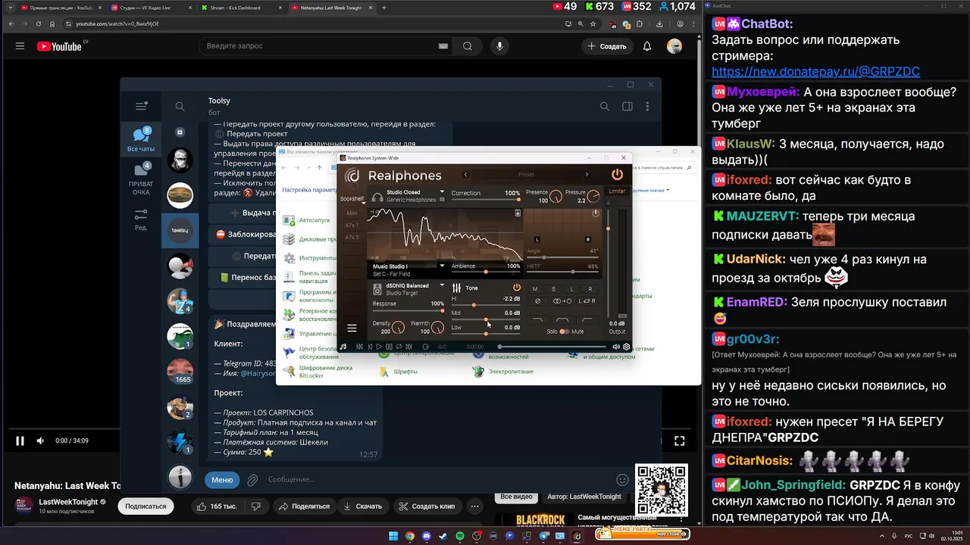Select the A7x 1 speaker preset

click(x=352, y=225)
